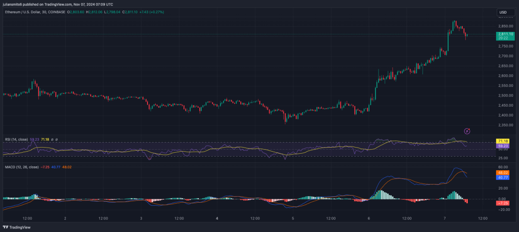
Task: Click the 2,500.00 price axis label
Action: 505,96
